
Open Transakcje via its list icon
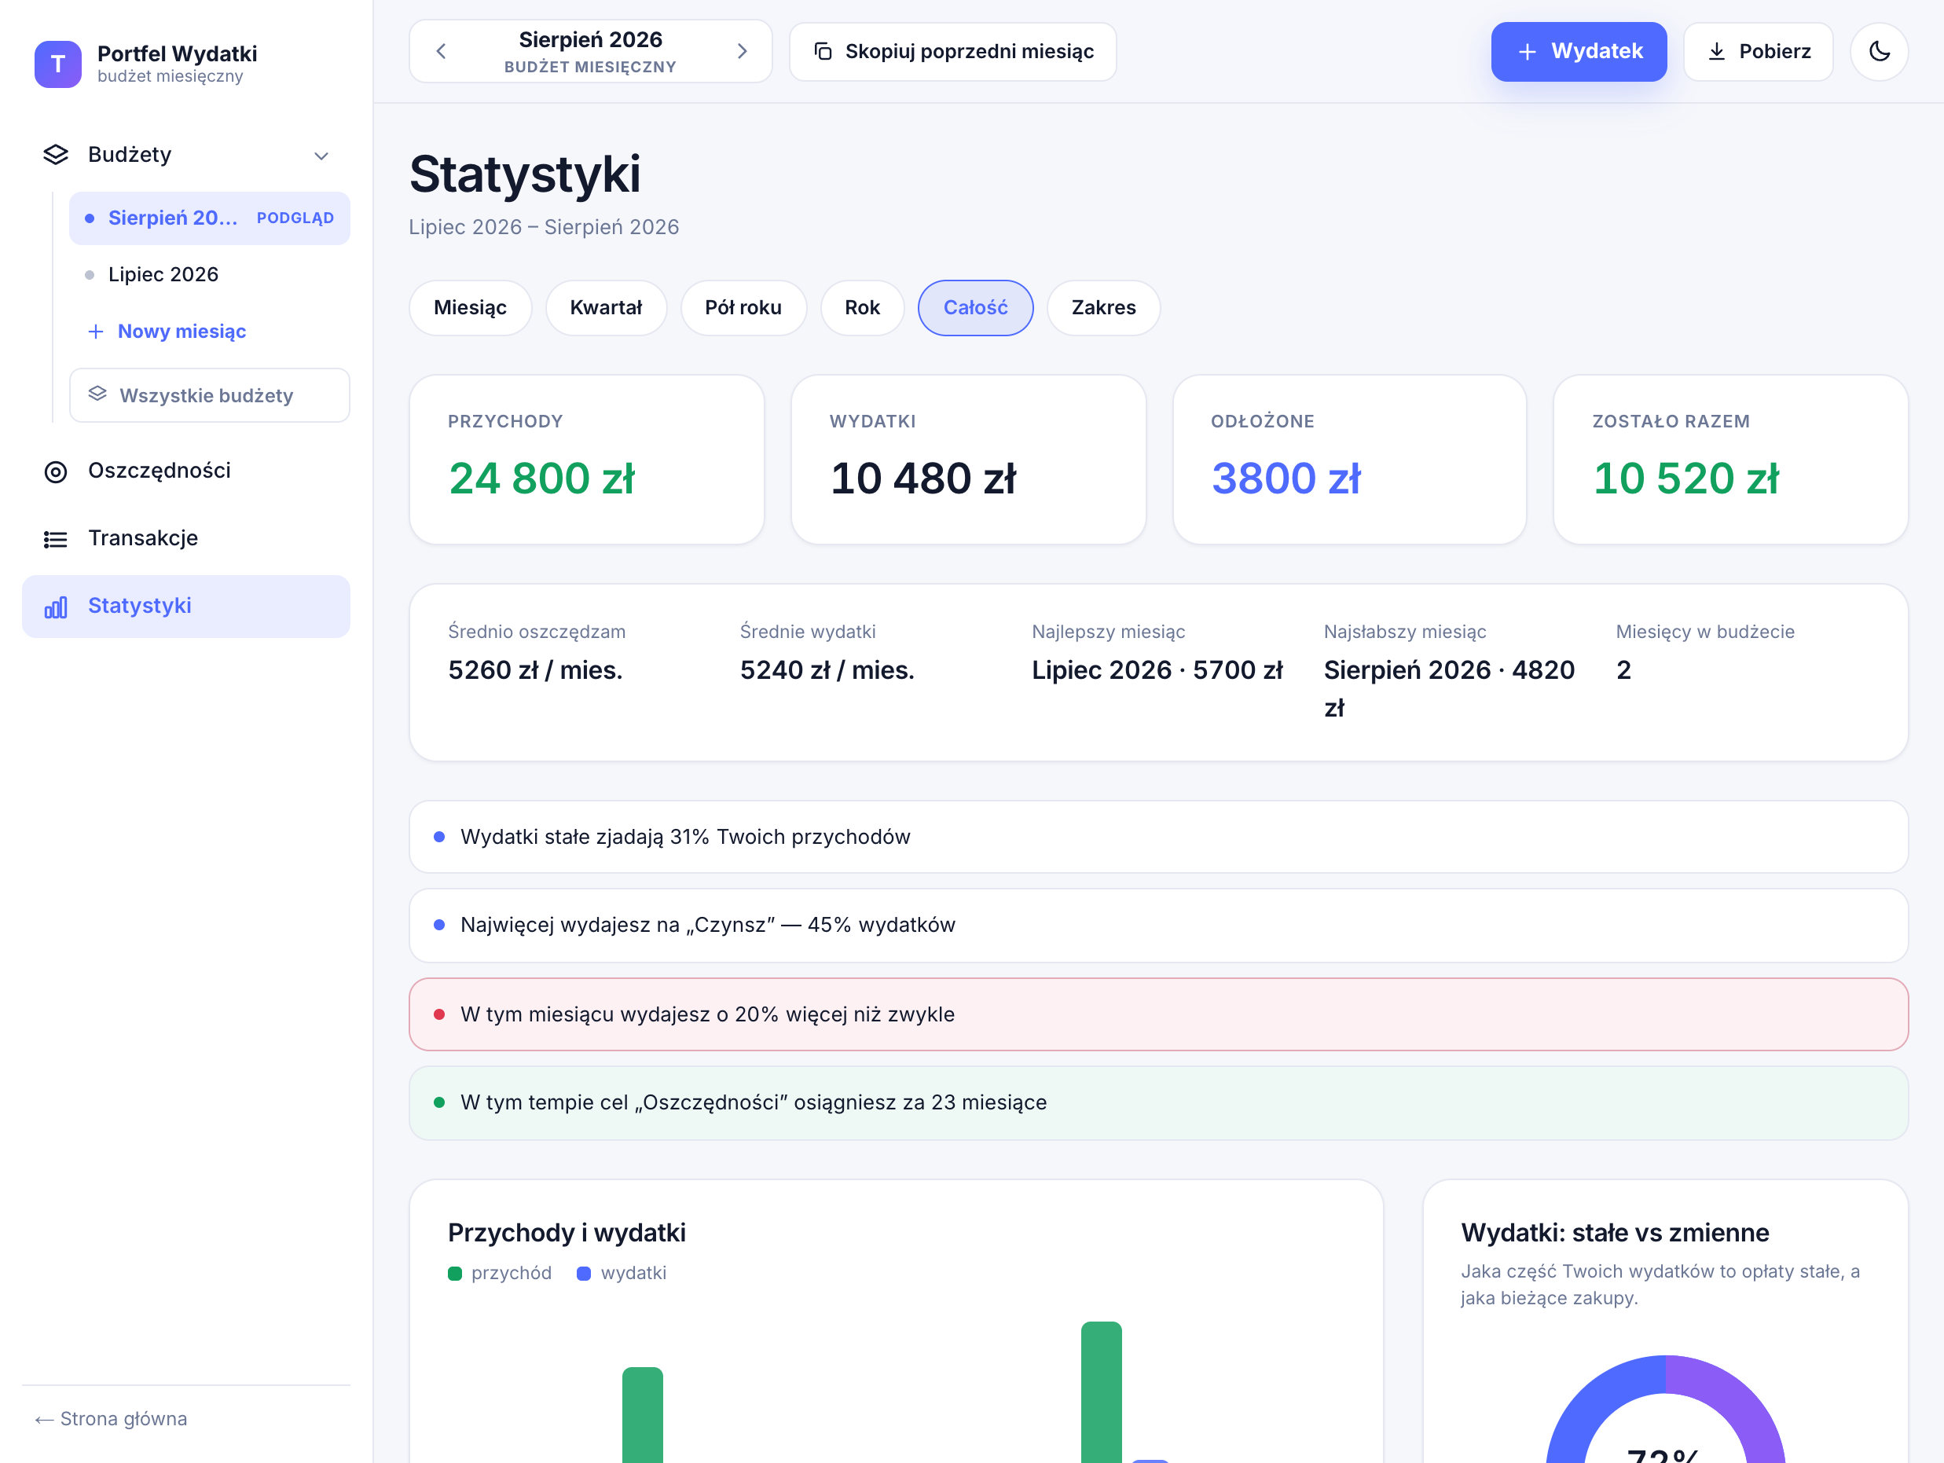(x=55, y=539)
